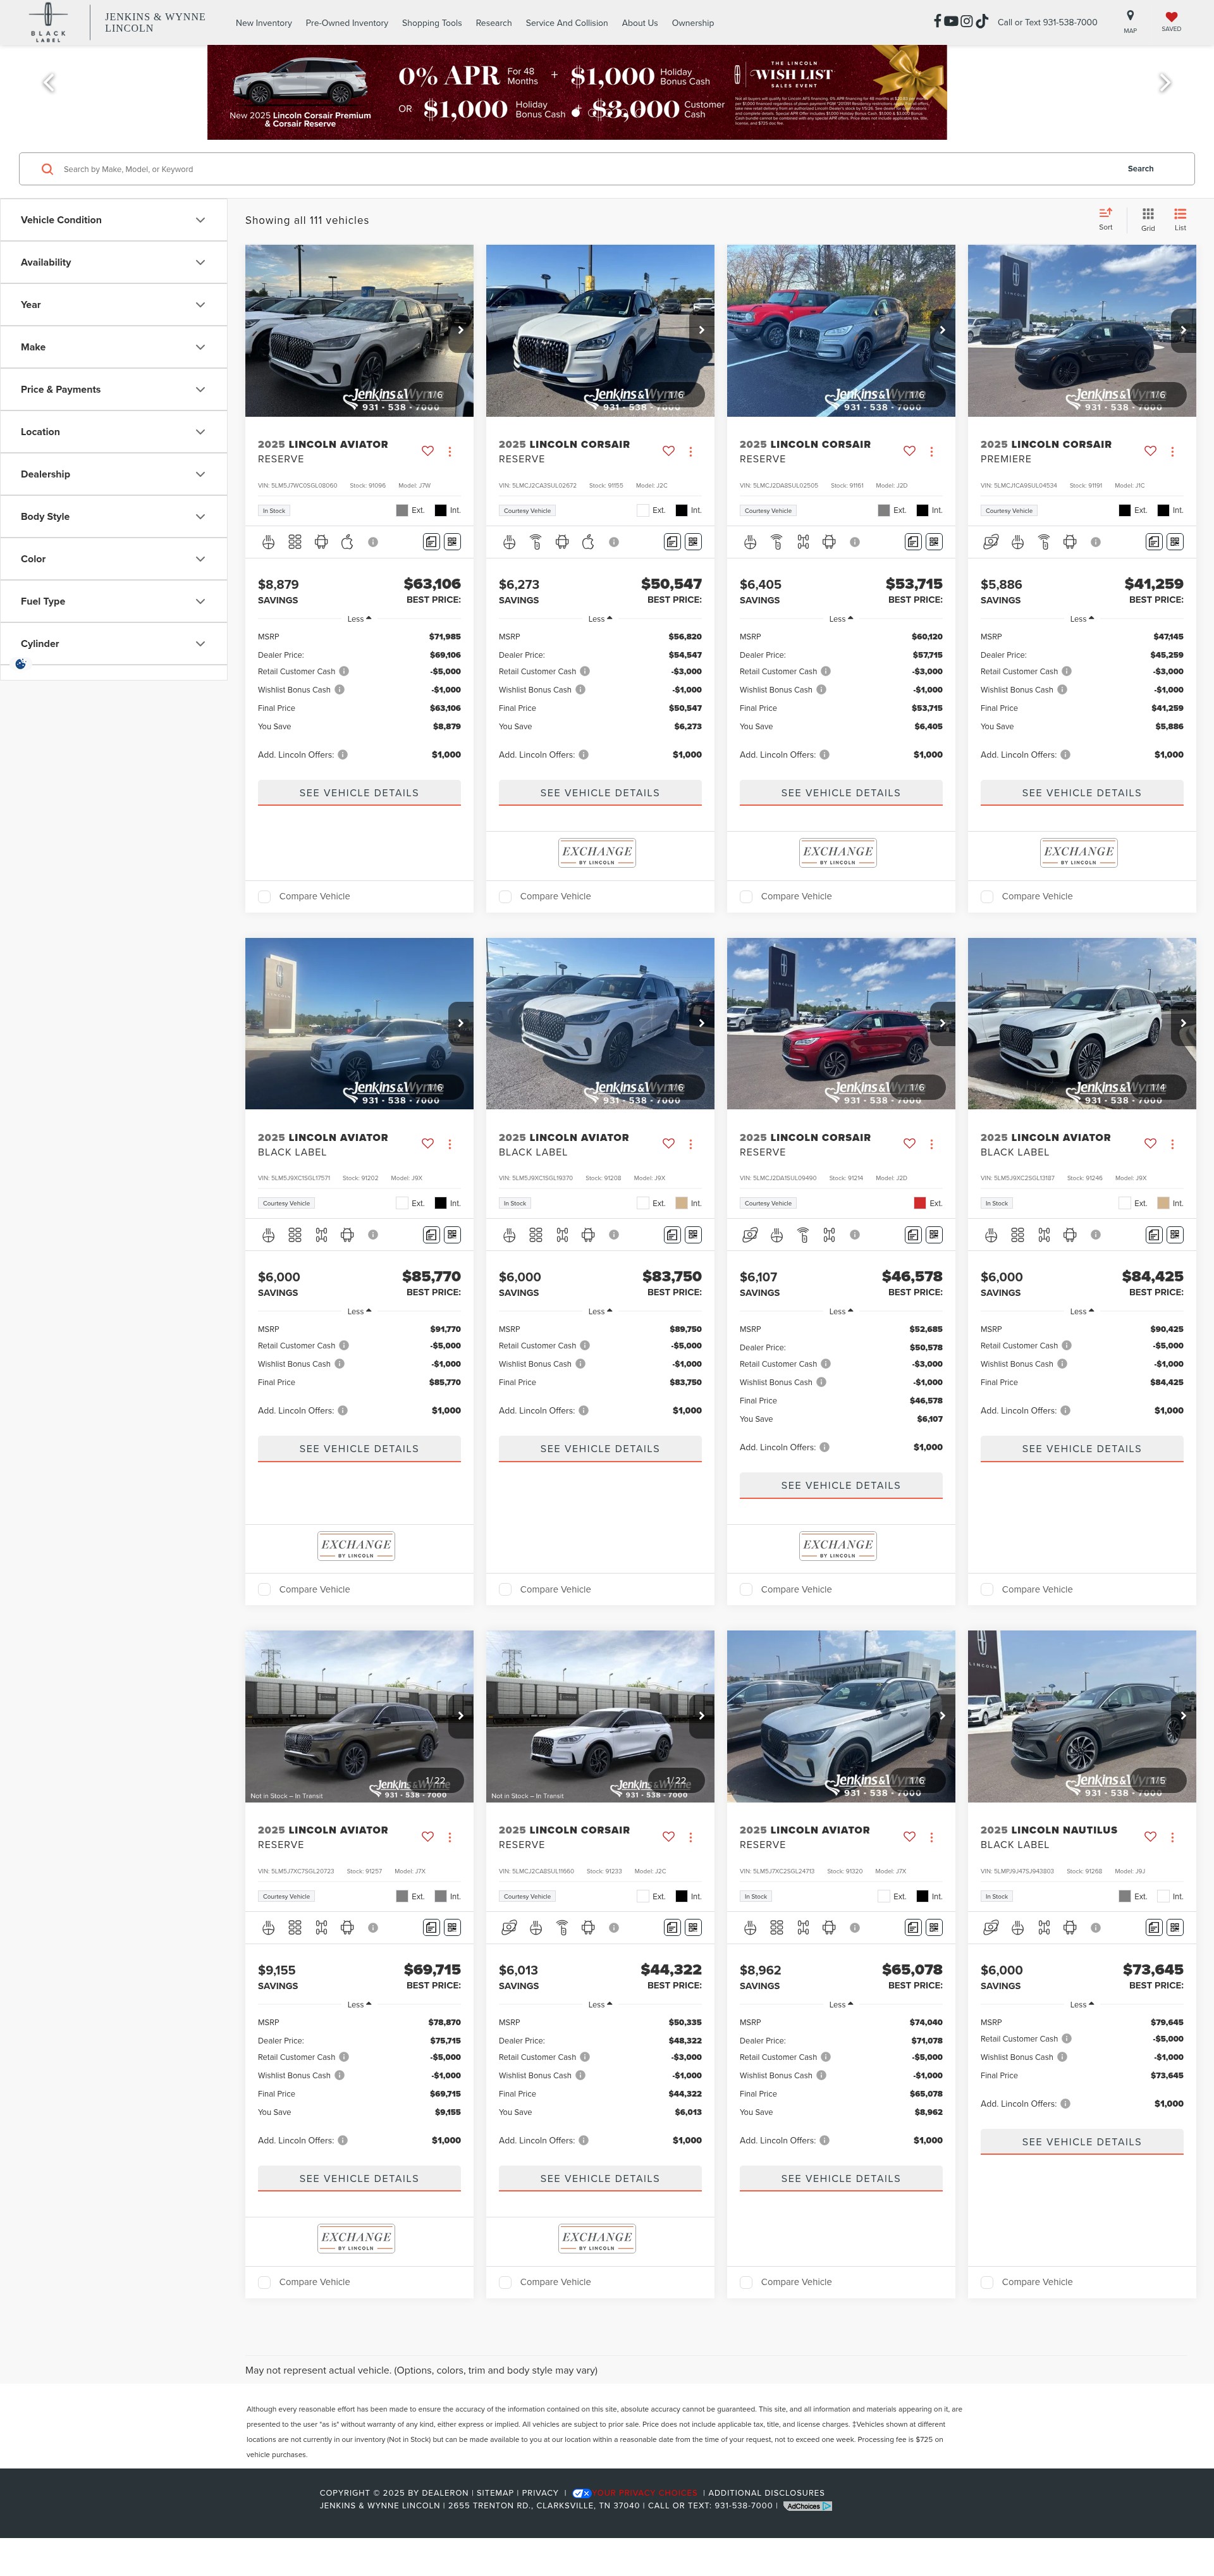Open Research menu
The image size is (1214, 2576).
(x=494, y=23)
